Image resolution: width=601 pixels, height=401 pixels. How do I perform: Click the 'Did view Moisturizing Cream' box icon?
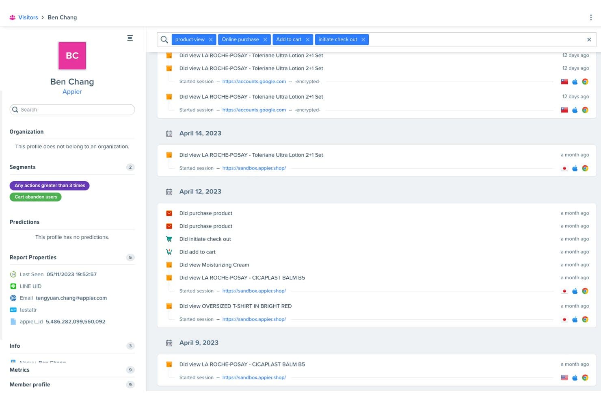pos(169,265)
